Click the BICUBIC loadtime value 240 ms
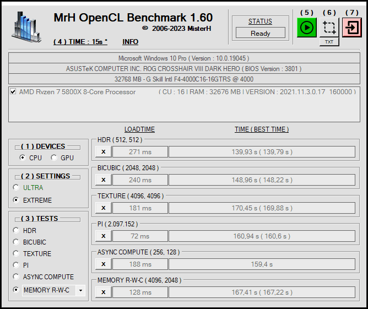The height and width of the screenshot is (309, 368). (x=140, y=180)
